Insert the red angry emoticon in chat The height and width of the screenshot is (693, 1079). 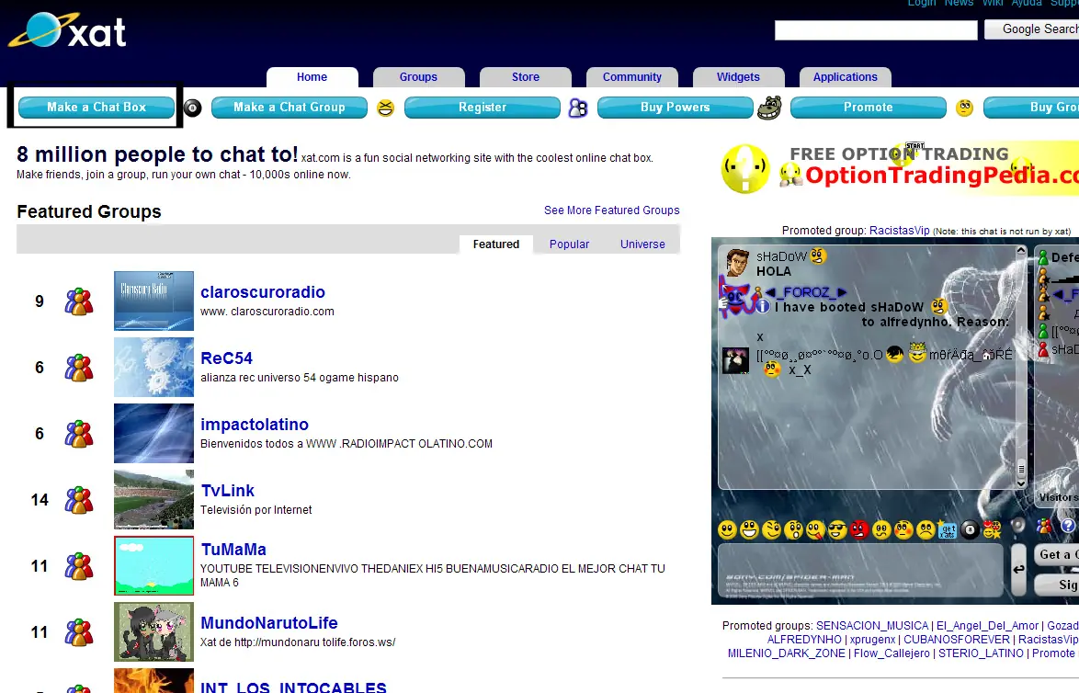[x=859, y=529]
